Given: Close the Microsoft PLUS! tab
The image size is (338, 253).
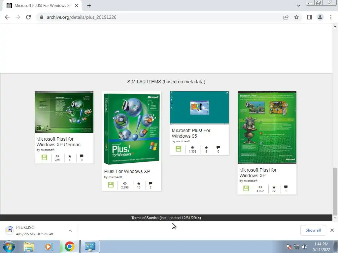Looking at the screenshot, I should 77,6.
